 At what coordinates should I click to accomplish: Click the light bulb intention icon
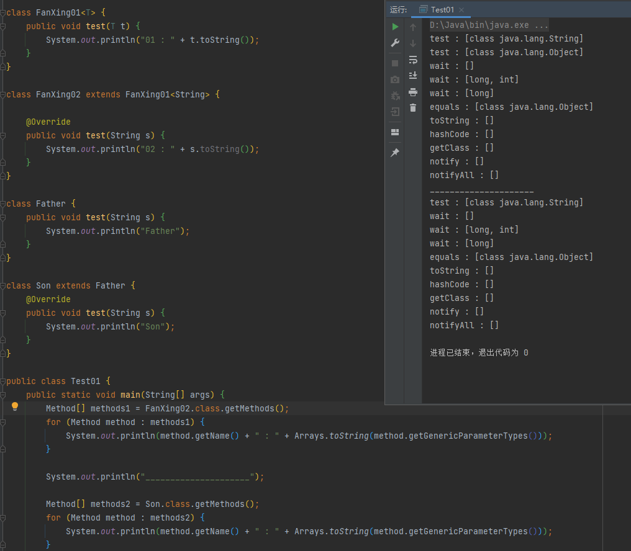[15, 406]
